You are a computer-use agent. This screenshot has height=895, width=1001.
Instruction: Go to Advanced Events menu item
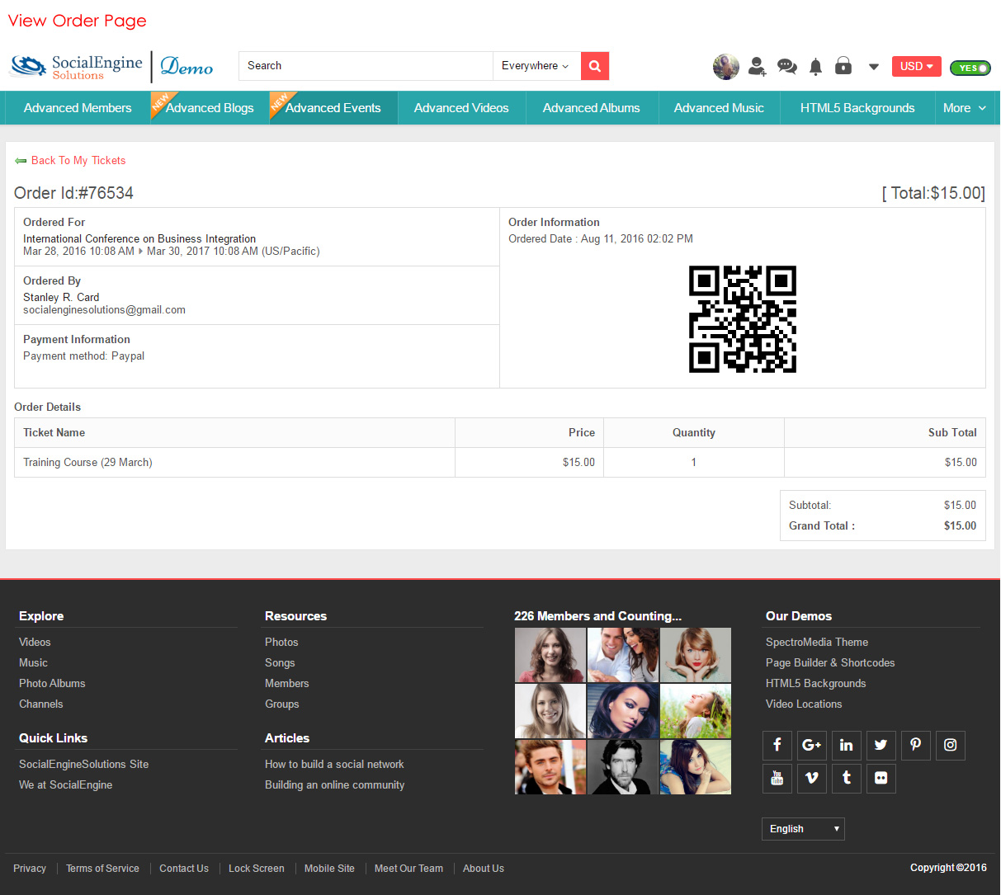pos(333,108)
